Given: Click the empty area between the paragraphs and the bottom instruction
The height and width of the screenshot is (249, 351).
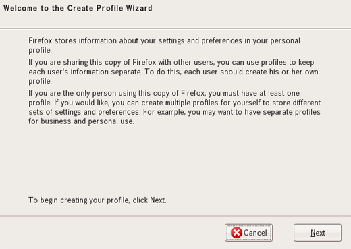Looking at the screenshot, I should pyautogui.click(x=174, y=160).
